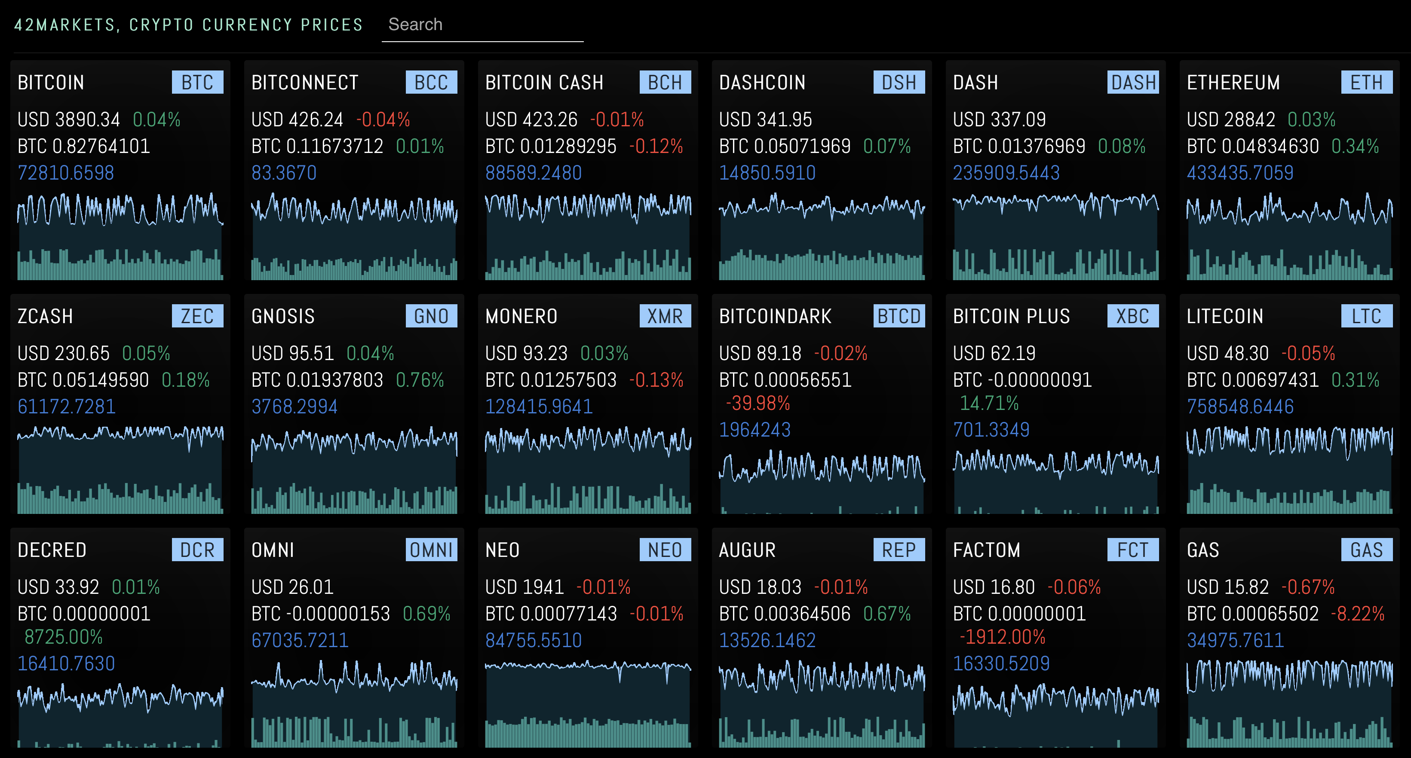The height and width of the screenshot is (758, 1411).
Task: Click the 8725.00% change on Decred
Action: [64, 637]
